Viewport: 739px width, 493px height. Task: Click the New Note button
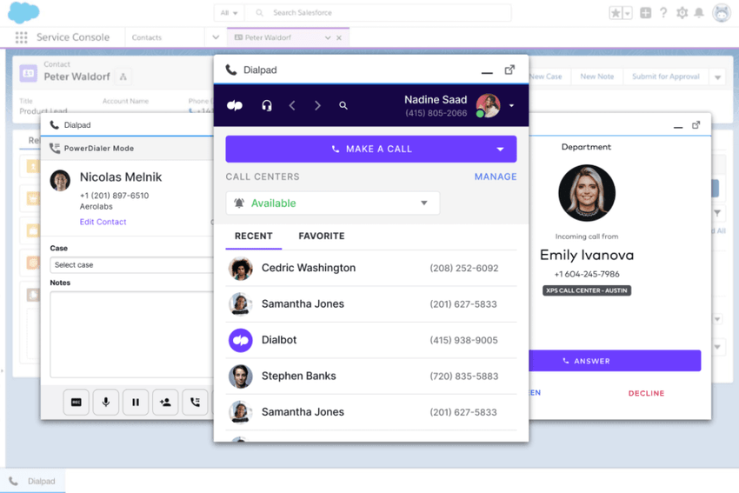[x=596, y=77]
